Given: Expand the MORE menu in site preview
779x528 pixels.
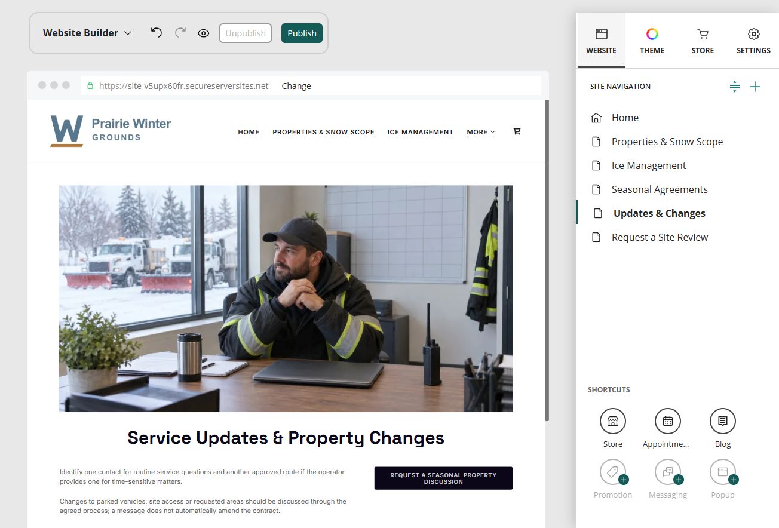Looking at the screenshot, I should [481, 132].
